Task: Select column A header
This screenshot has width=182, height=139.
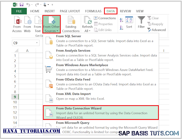Action: coord(27,51)
